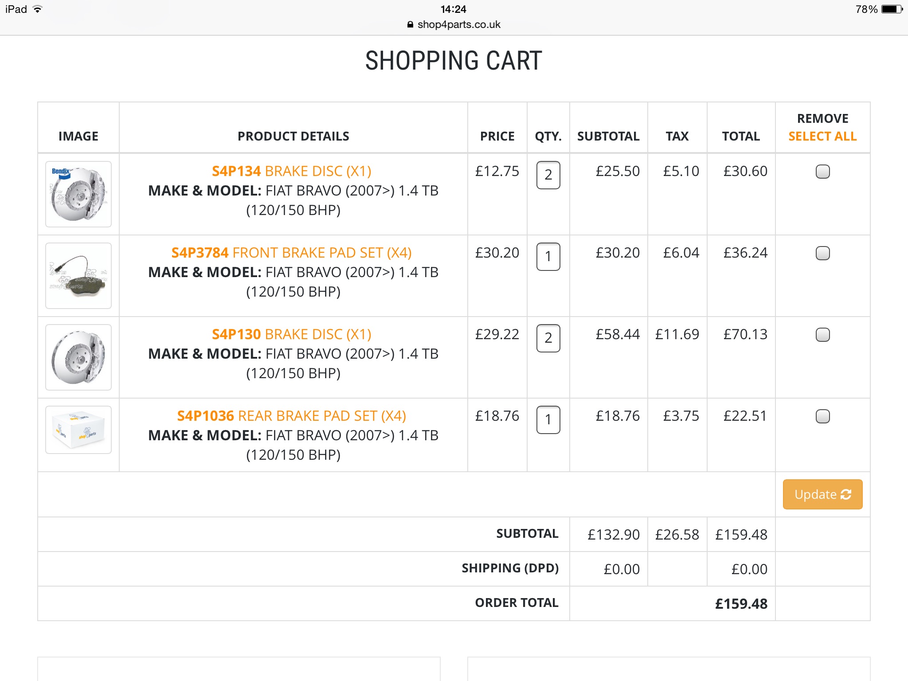This screenshot has height=681, width=908.
Task: Tap the battery icon in status bar
Action: 892,9
